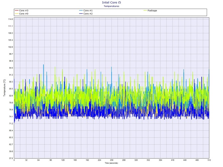Click the 288 time-axis tick label
This screenshot has width=223, height=167.
pyautogui.click(x=124, y=160)
